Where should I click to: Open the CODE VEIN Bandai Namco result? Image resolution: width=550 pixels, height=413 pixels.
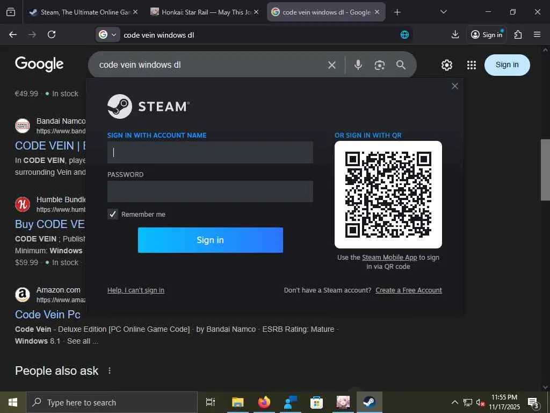click(x=50, y=146)
